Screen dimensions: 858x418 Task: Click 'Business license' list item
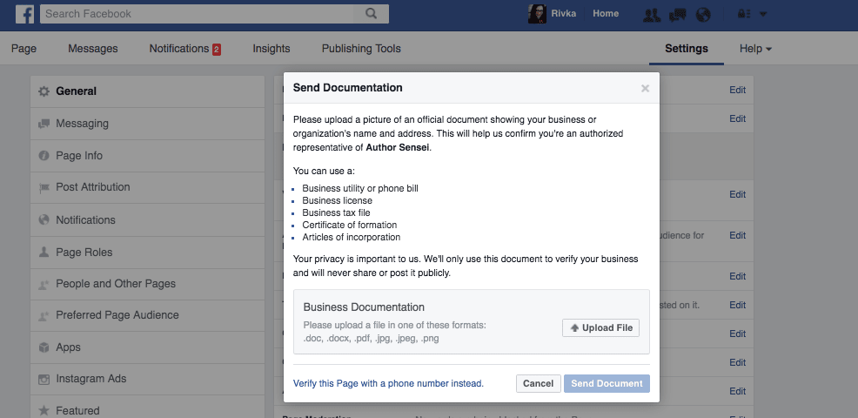337,200
